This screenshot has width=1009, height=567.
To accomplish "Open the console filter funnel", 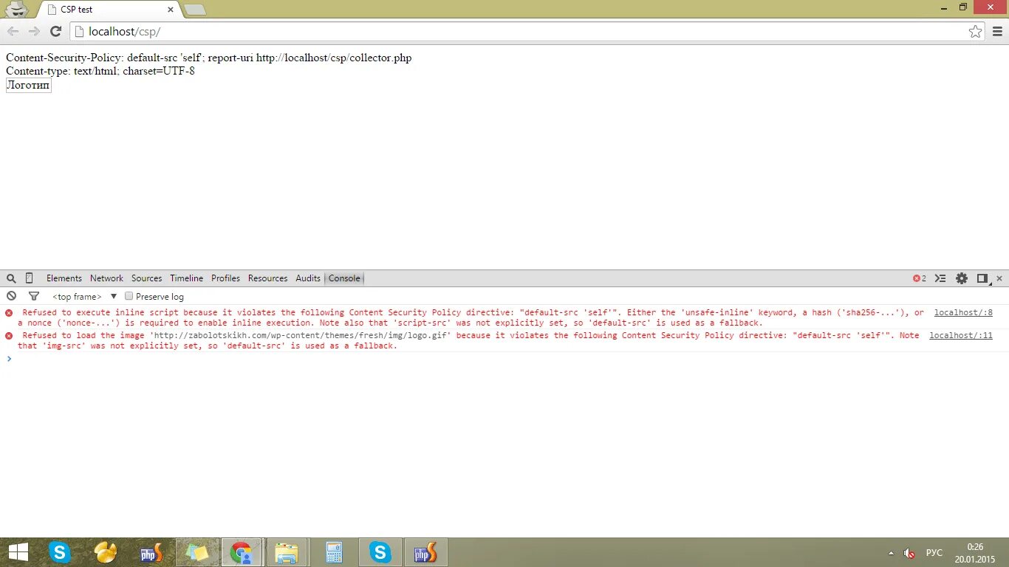I will pos(33,296).
